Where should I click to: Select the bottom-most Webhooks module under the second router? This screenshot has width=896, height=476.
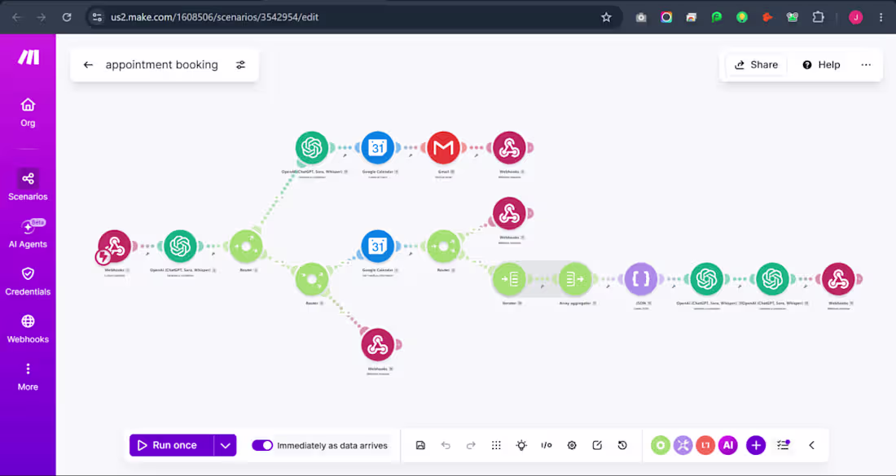377,345
